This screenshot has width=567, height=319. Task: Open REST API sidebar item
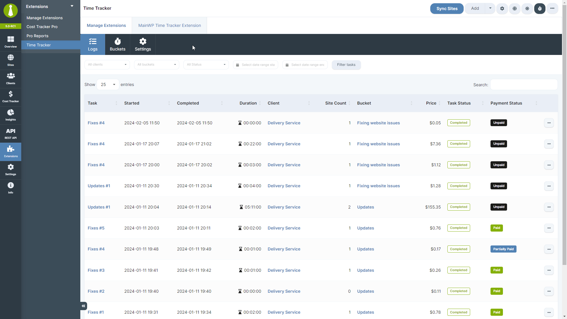tap(11, 133)
